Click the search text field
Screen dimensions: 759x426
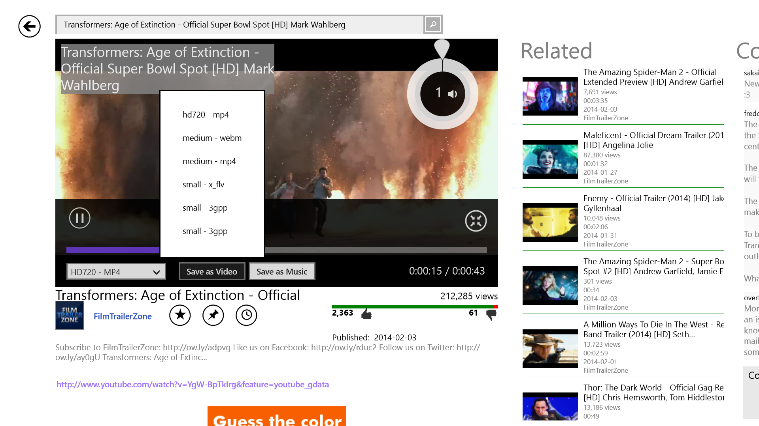coord(240,24)
